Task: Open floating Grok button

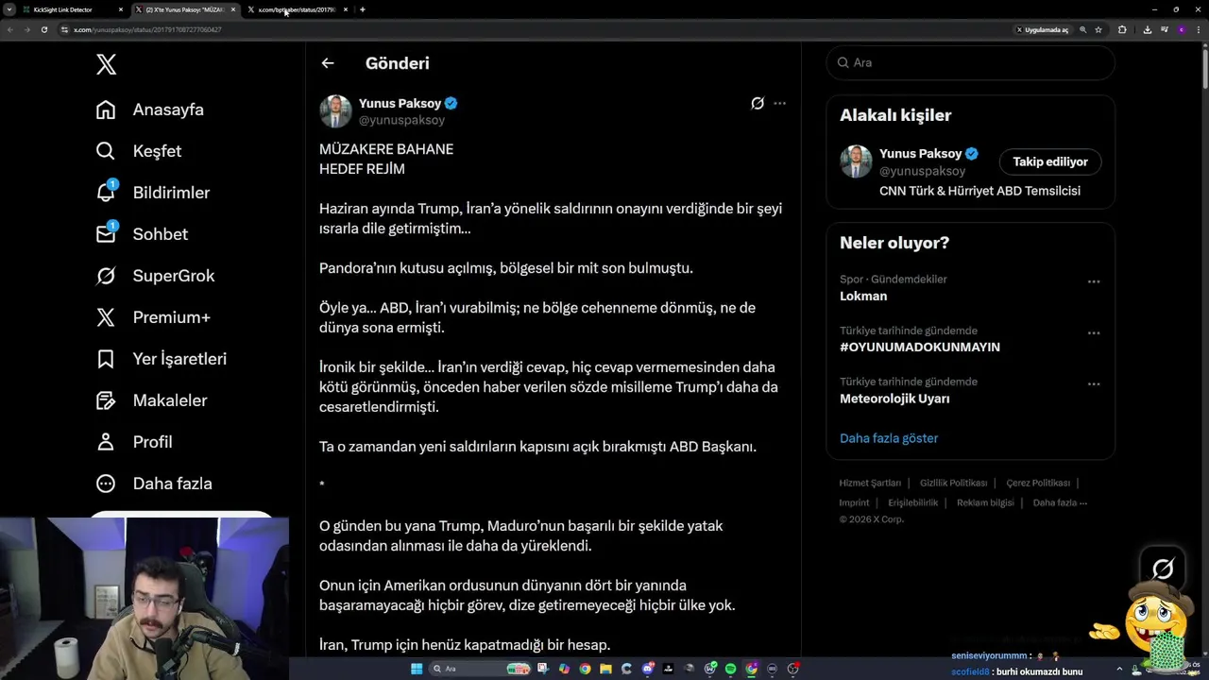Action: point(1163,569)
